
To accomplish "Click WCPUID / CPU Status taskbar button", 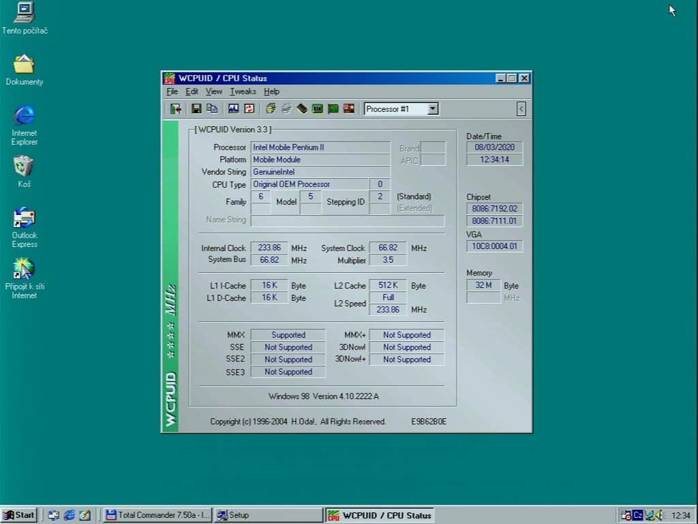I will [380, 515].
